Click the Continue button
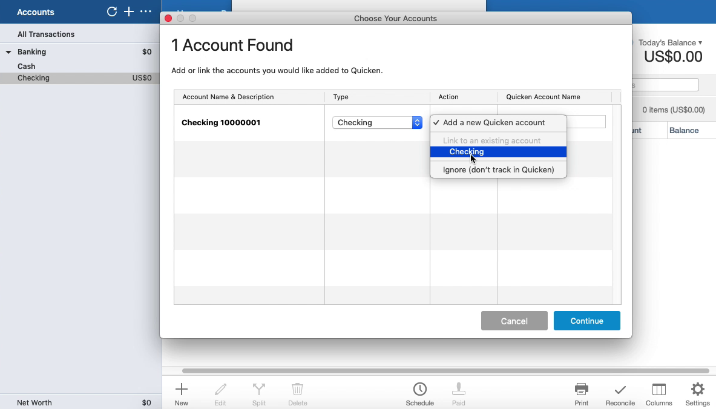This screenshot has width=716, height=409. coord(586,321)
